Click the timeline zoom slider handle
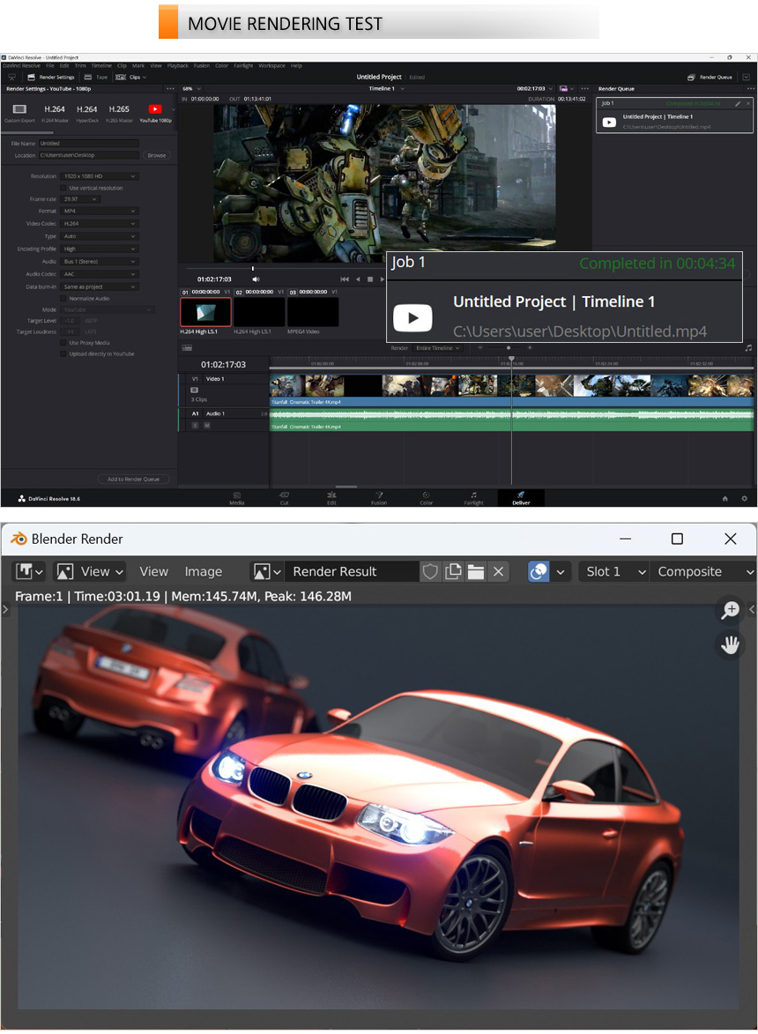Screen dimensions: 758x1034 (509, 348)
